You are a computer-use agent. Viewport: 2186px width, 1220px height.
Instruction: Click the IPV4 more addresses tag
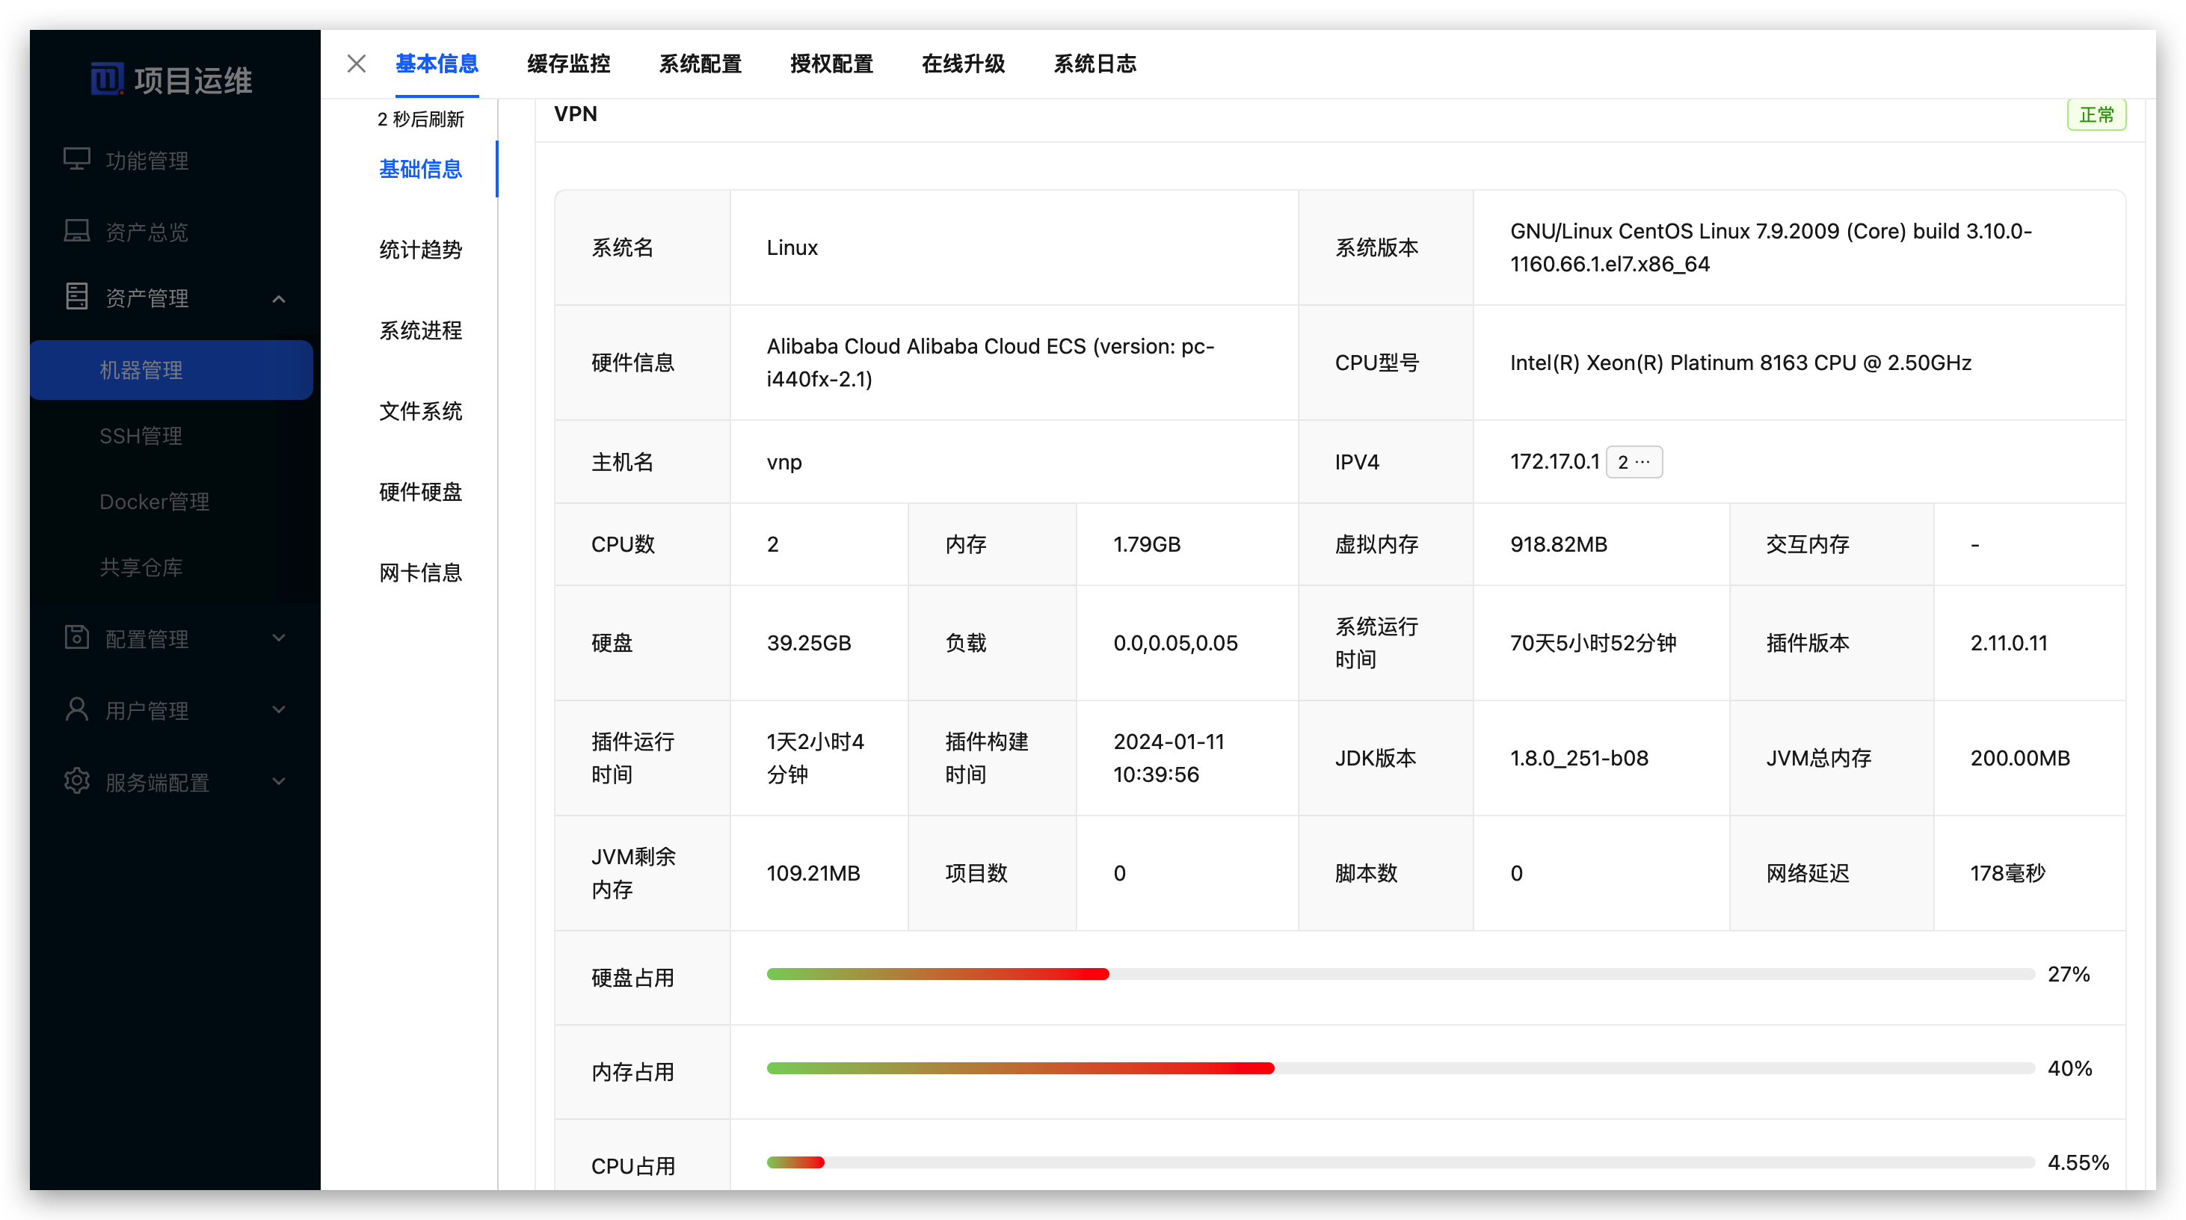1634,463
